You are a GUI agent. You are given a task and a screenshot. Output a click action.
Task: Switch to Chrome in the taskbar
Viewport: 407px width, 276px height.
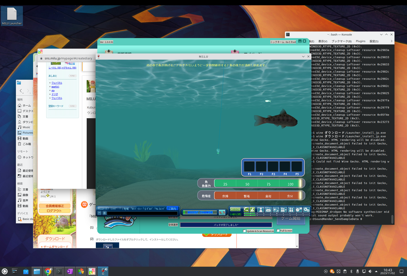(x=48, y=271)
